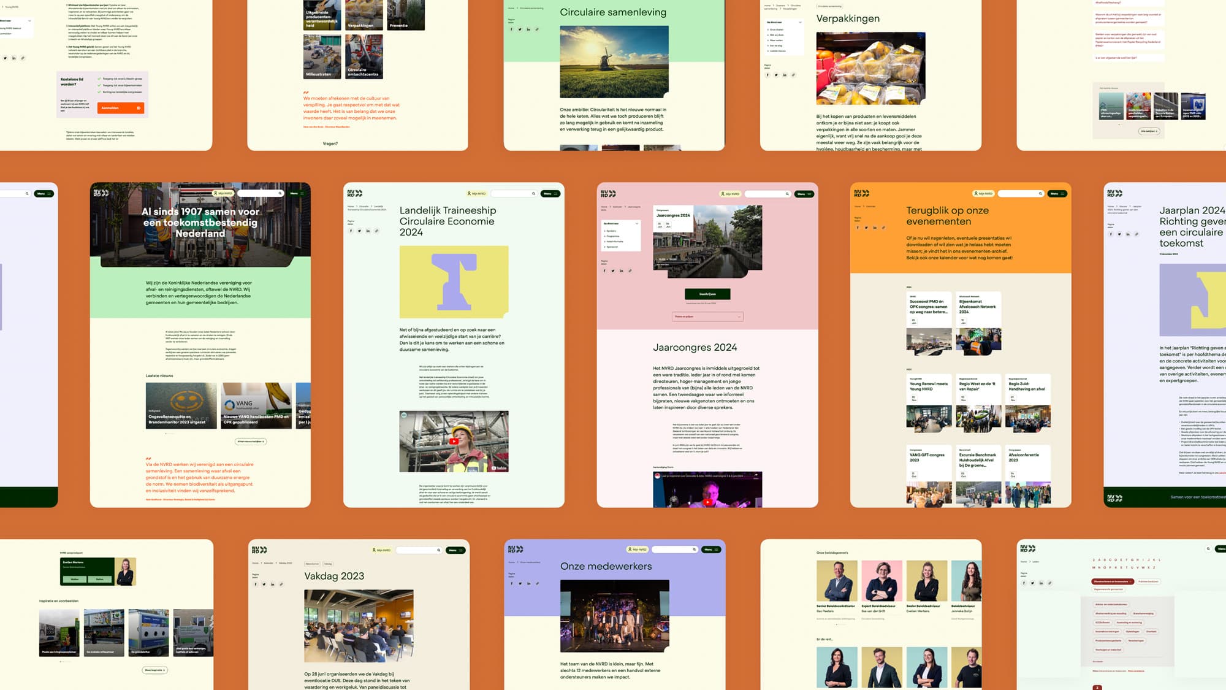
Task: Open Menu on the 1907 homepage
Action: [x=297, y=194]
